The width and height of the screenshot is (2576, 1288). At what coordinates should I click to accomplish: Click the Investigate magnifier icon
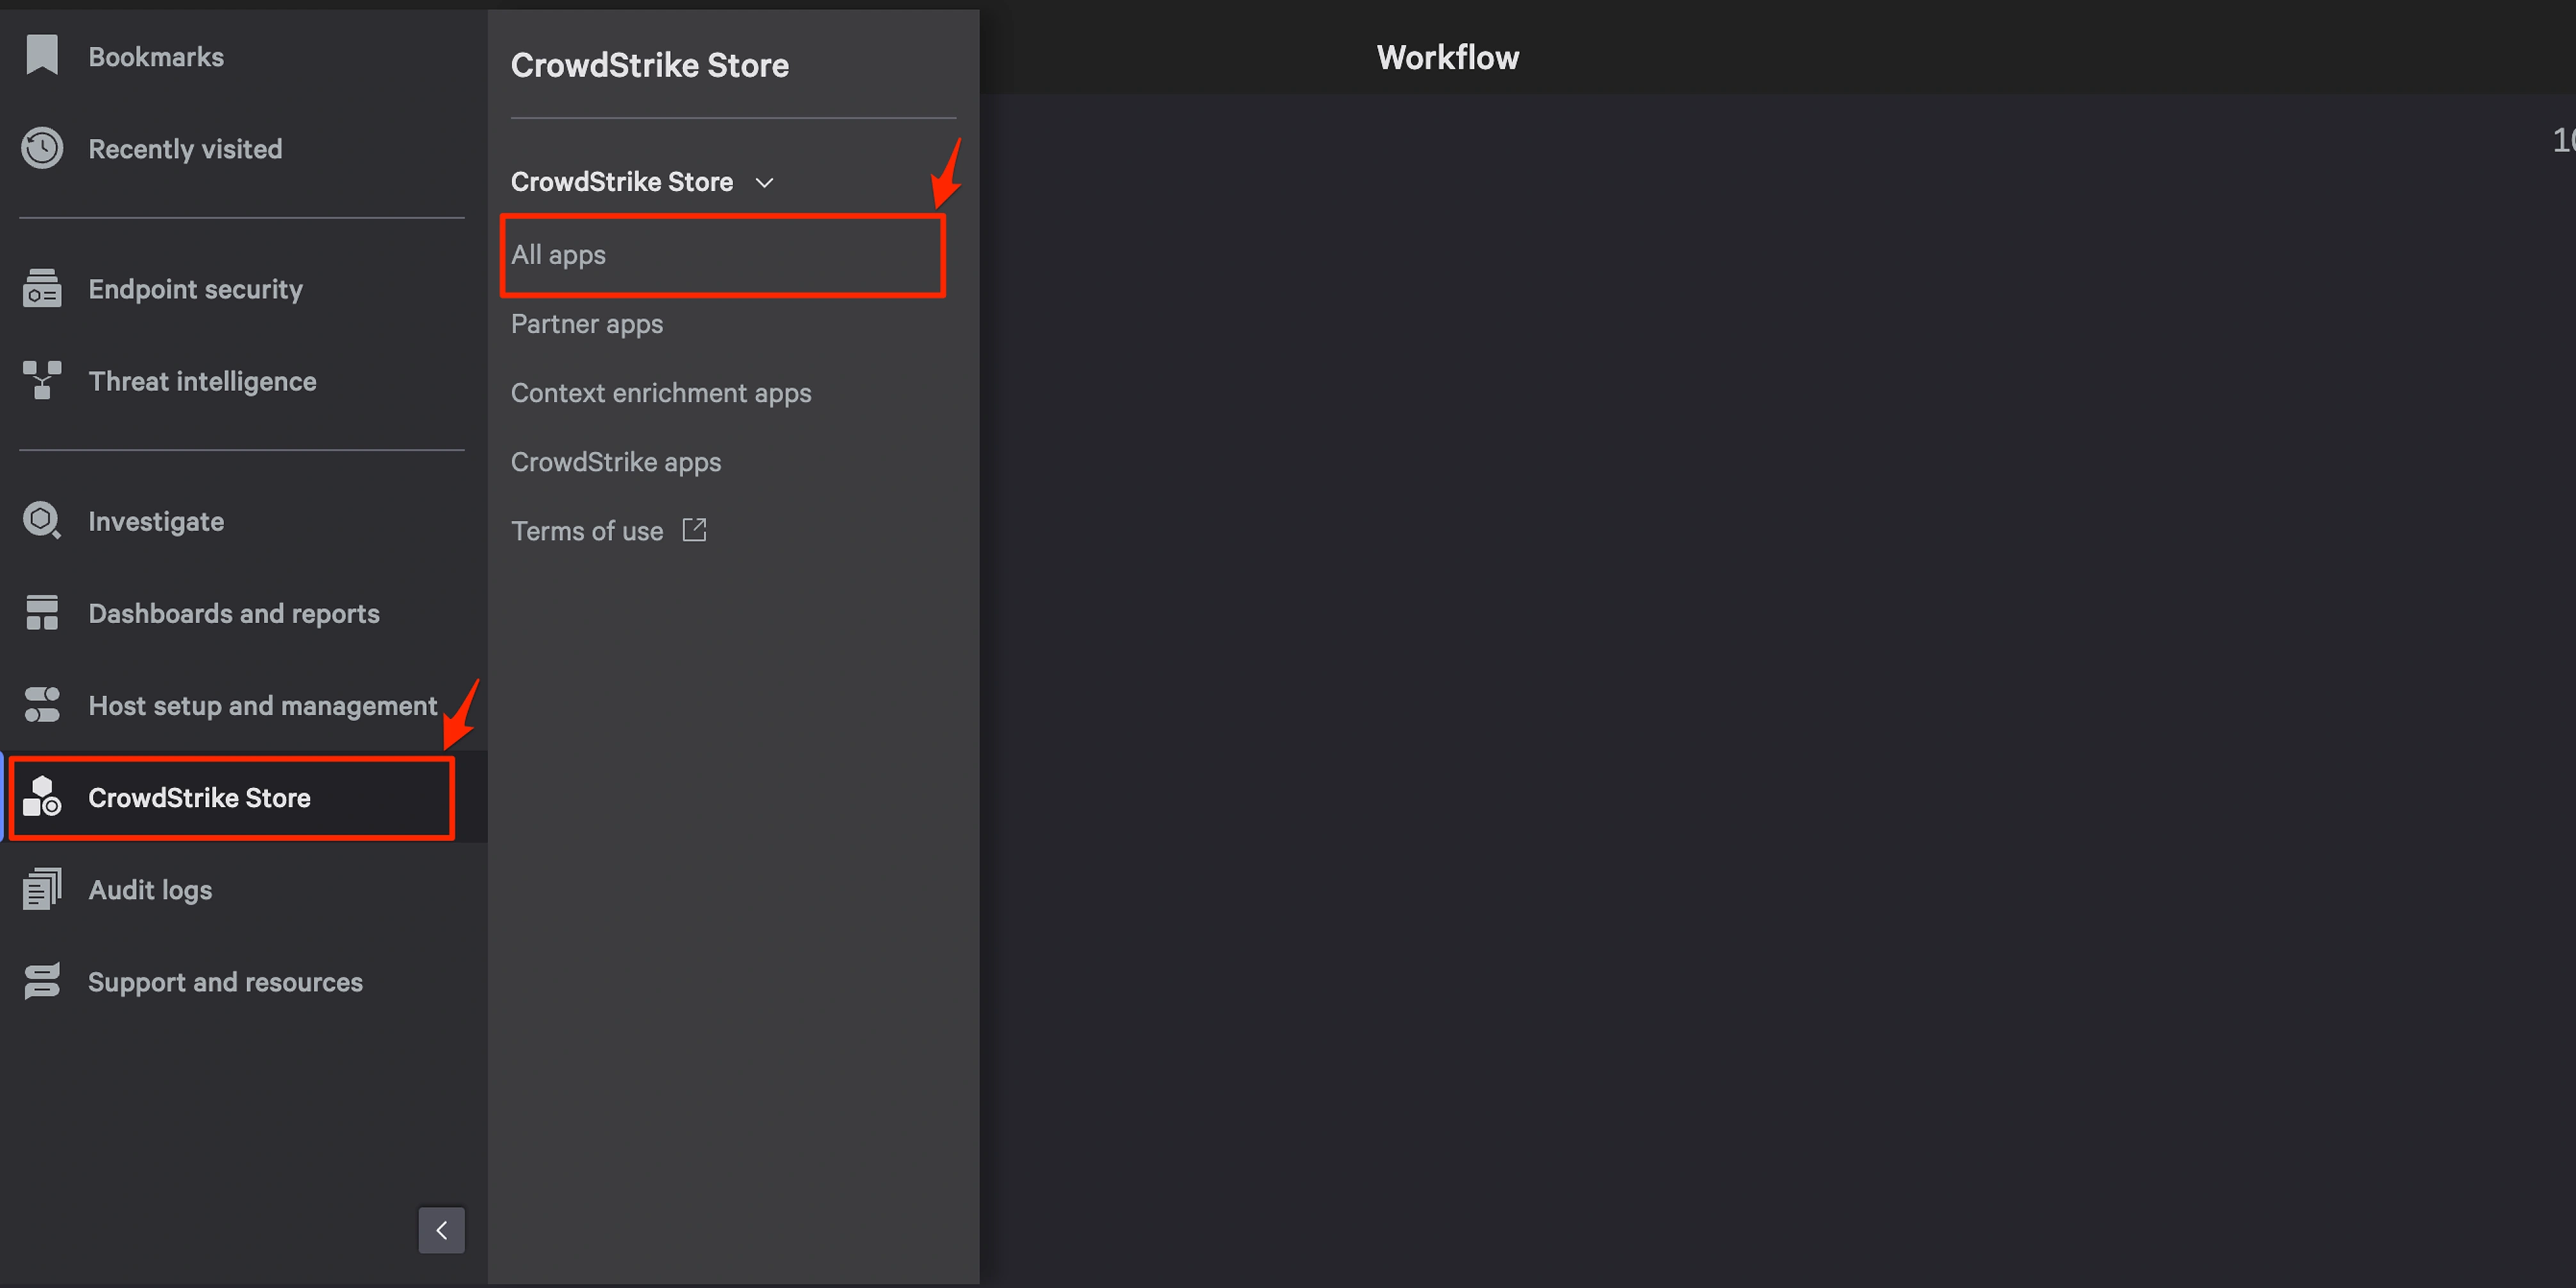point(42,521)
